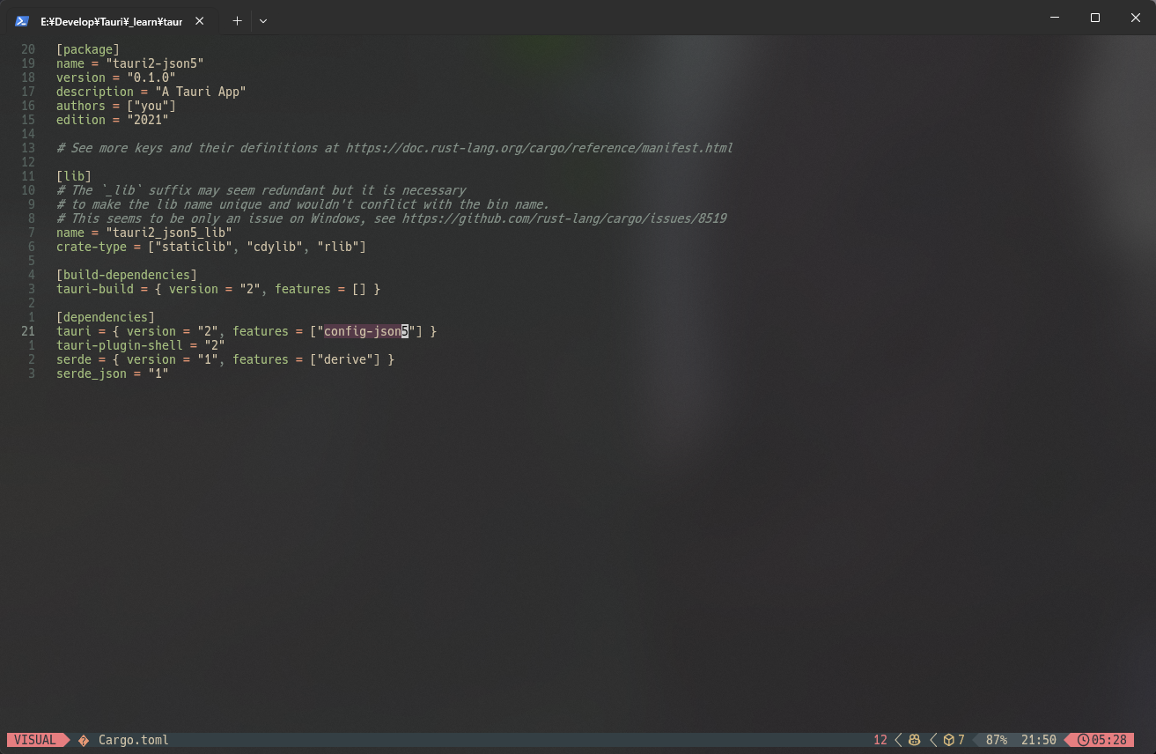This screenshot has width=1156, height=754.
Task: Click the [package] section header
Action: (88, 49)
